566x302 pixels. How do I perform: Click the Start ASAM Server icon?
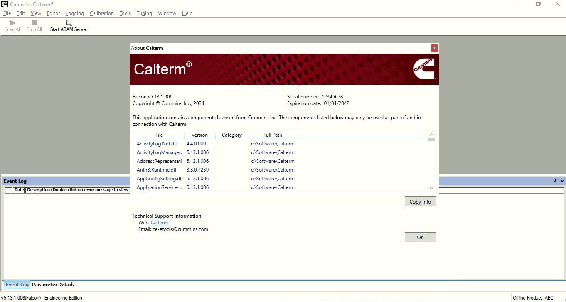pyautogui.click(x=69, y=23)
